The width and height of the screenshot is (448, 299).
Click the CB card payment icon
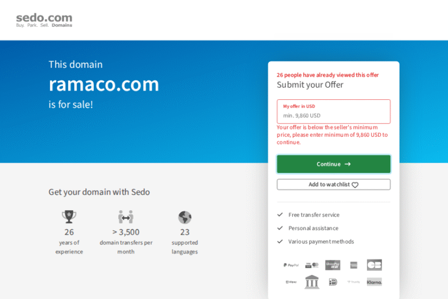click(374, 265)
